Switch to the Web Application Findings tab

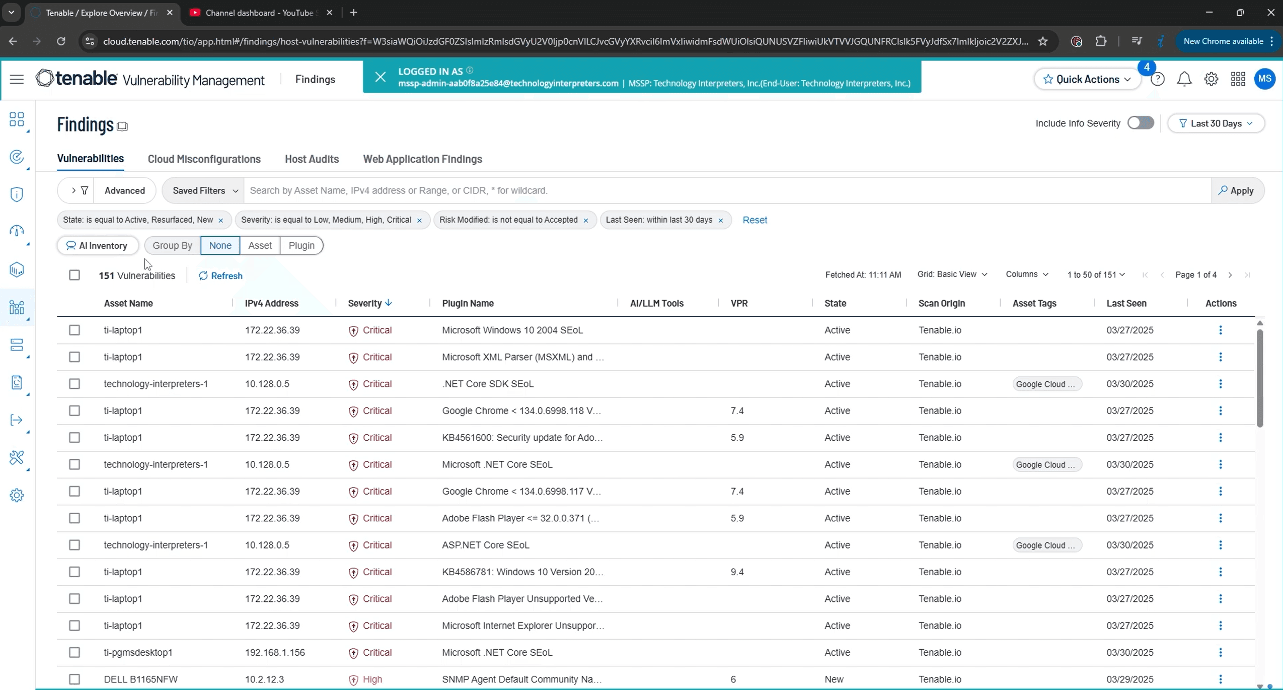(422, 159)
